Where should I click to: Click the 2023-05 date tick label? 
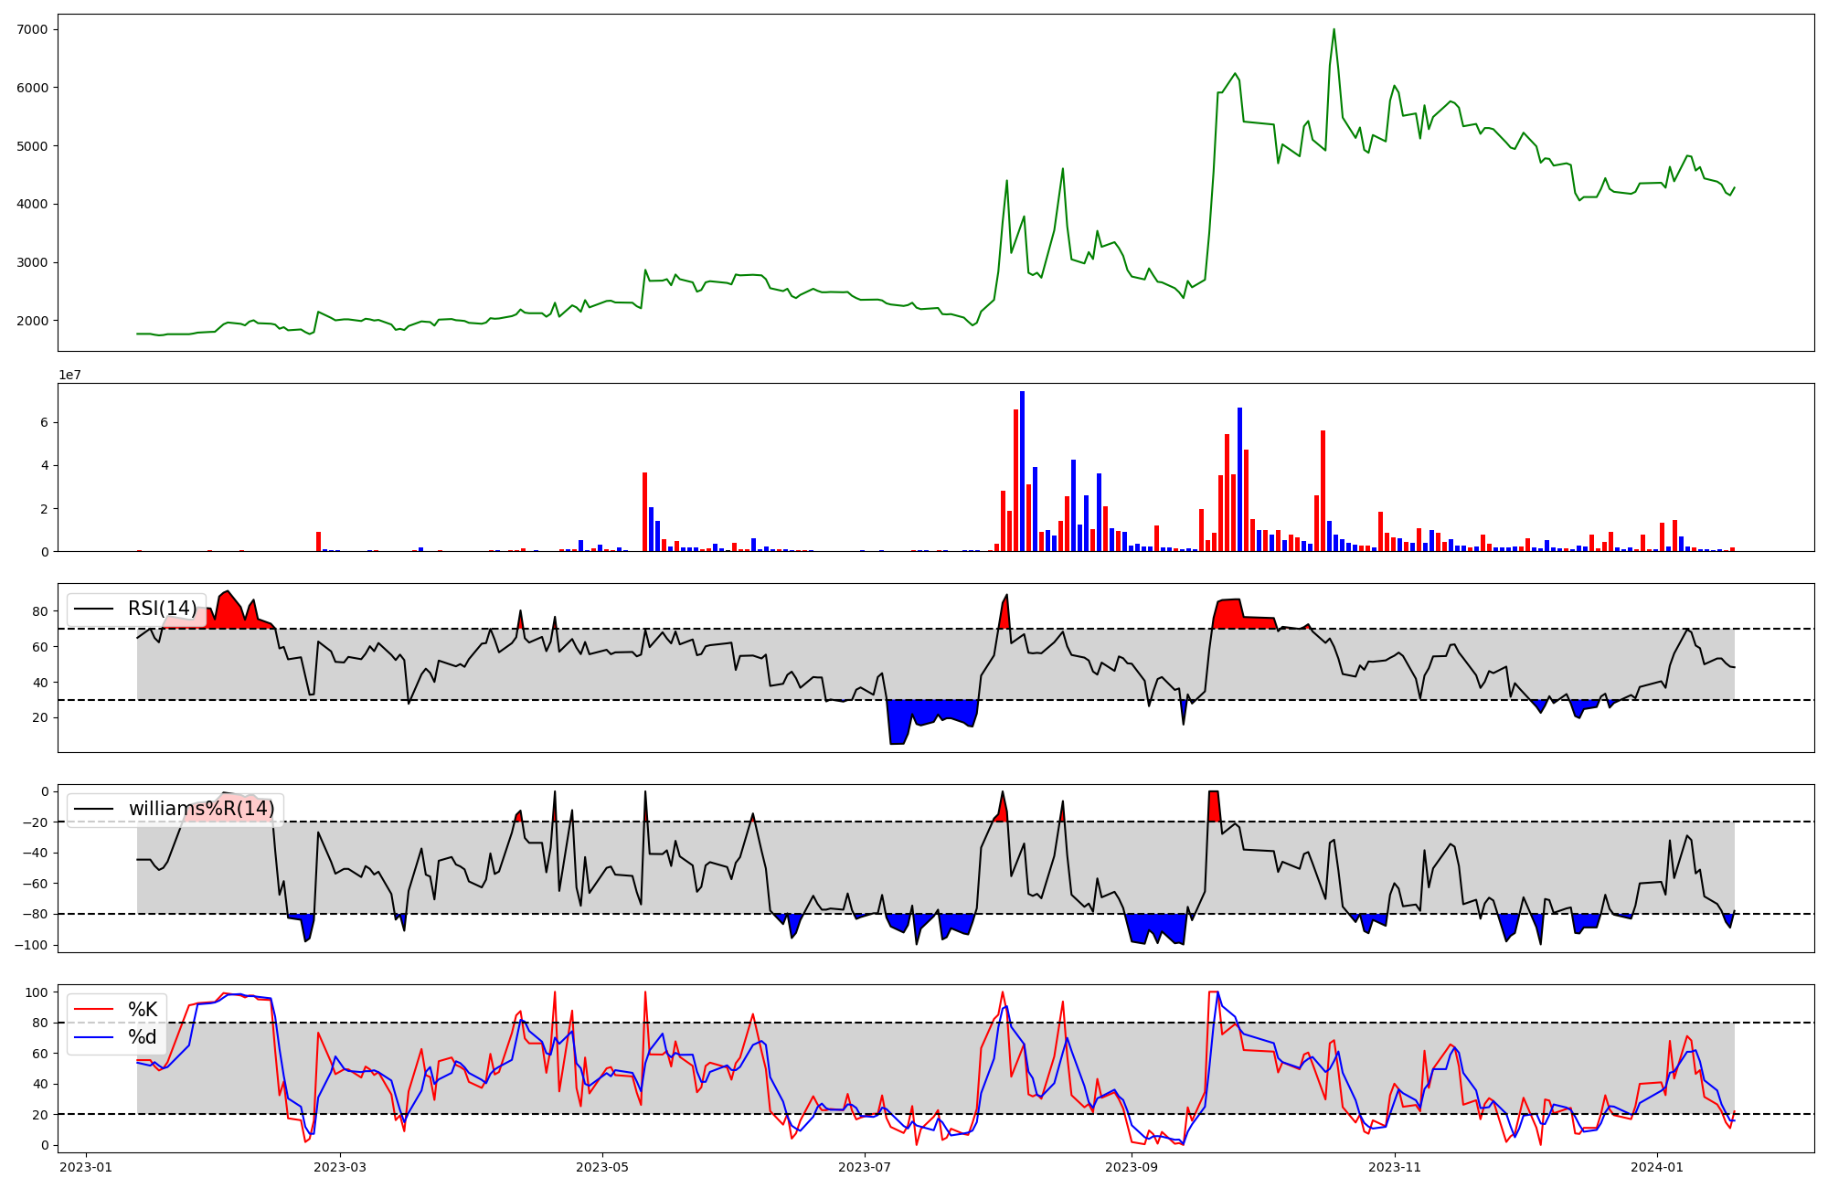(603, 1166)
